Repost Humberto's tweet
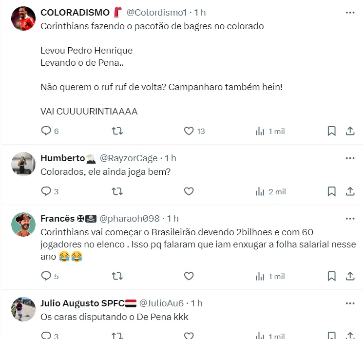 117,191
